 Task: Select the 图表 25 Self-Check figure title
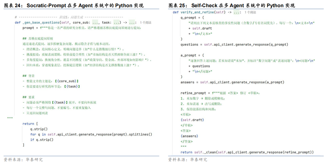click(232, 5)
